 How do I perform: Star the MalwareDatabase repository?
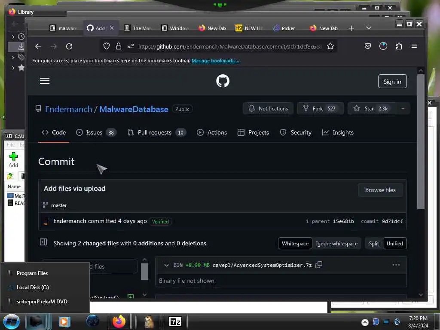point(372,109)
